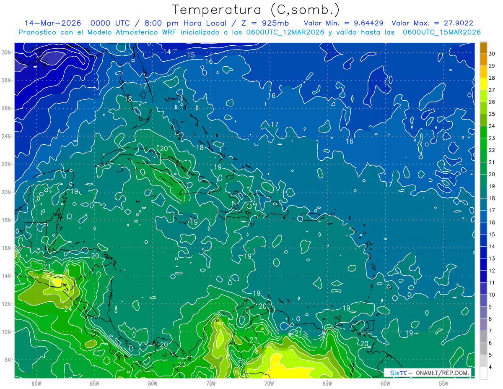Screen dimensions: 503x389
Task: Click the SisTT - ONAMET/REP.DOM. logo box
Action: point(427,373)
